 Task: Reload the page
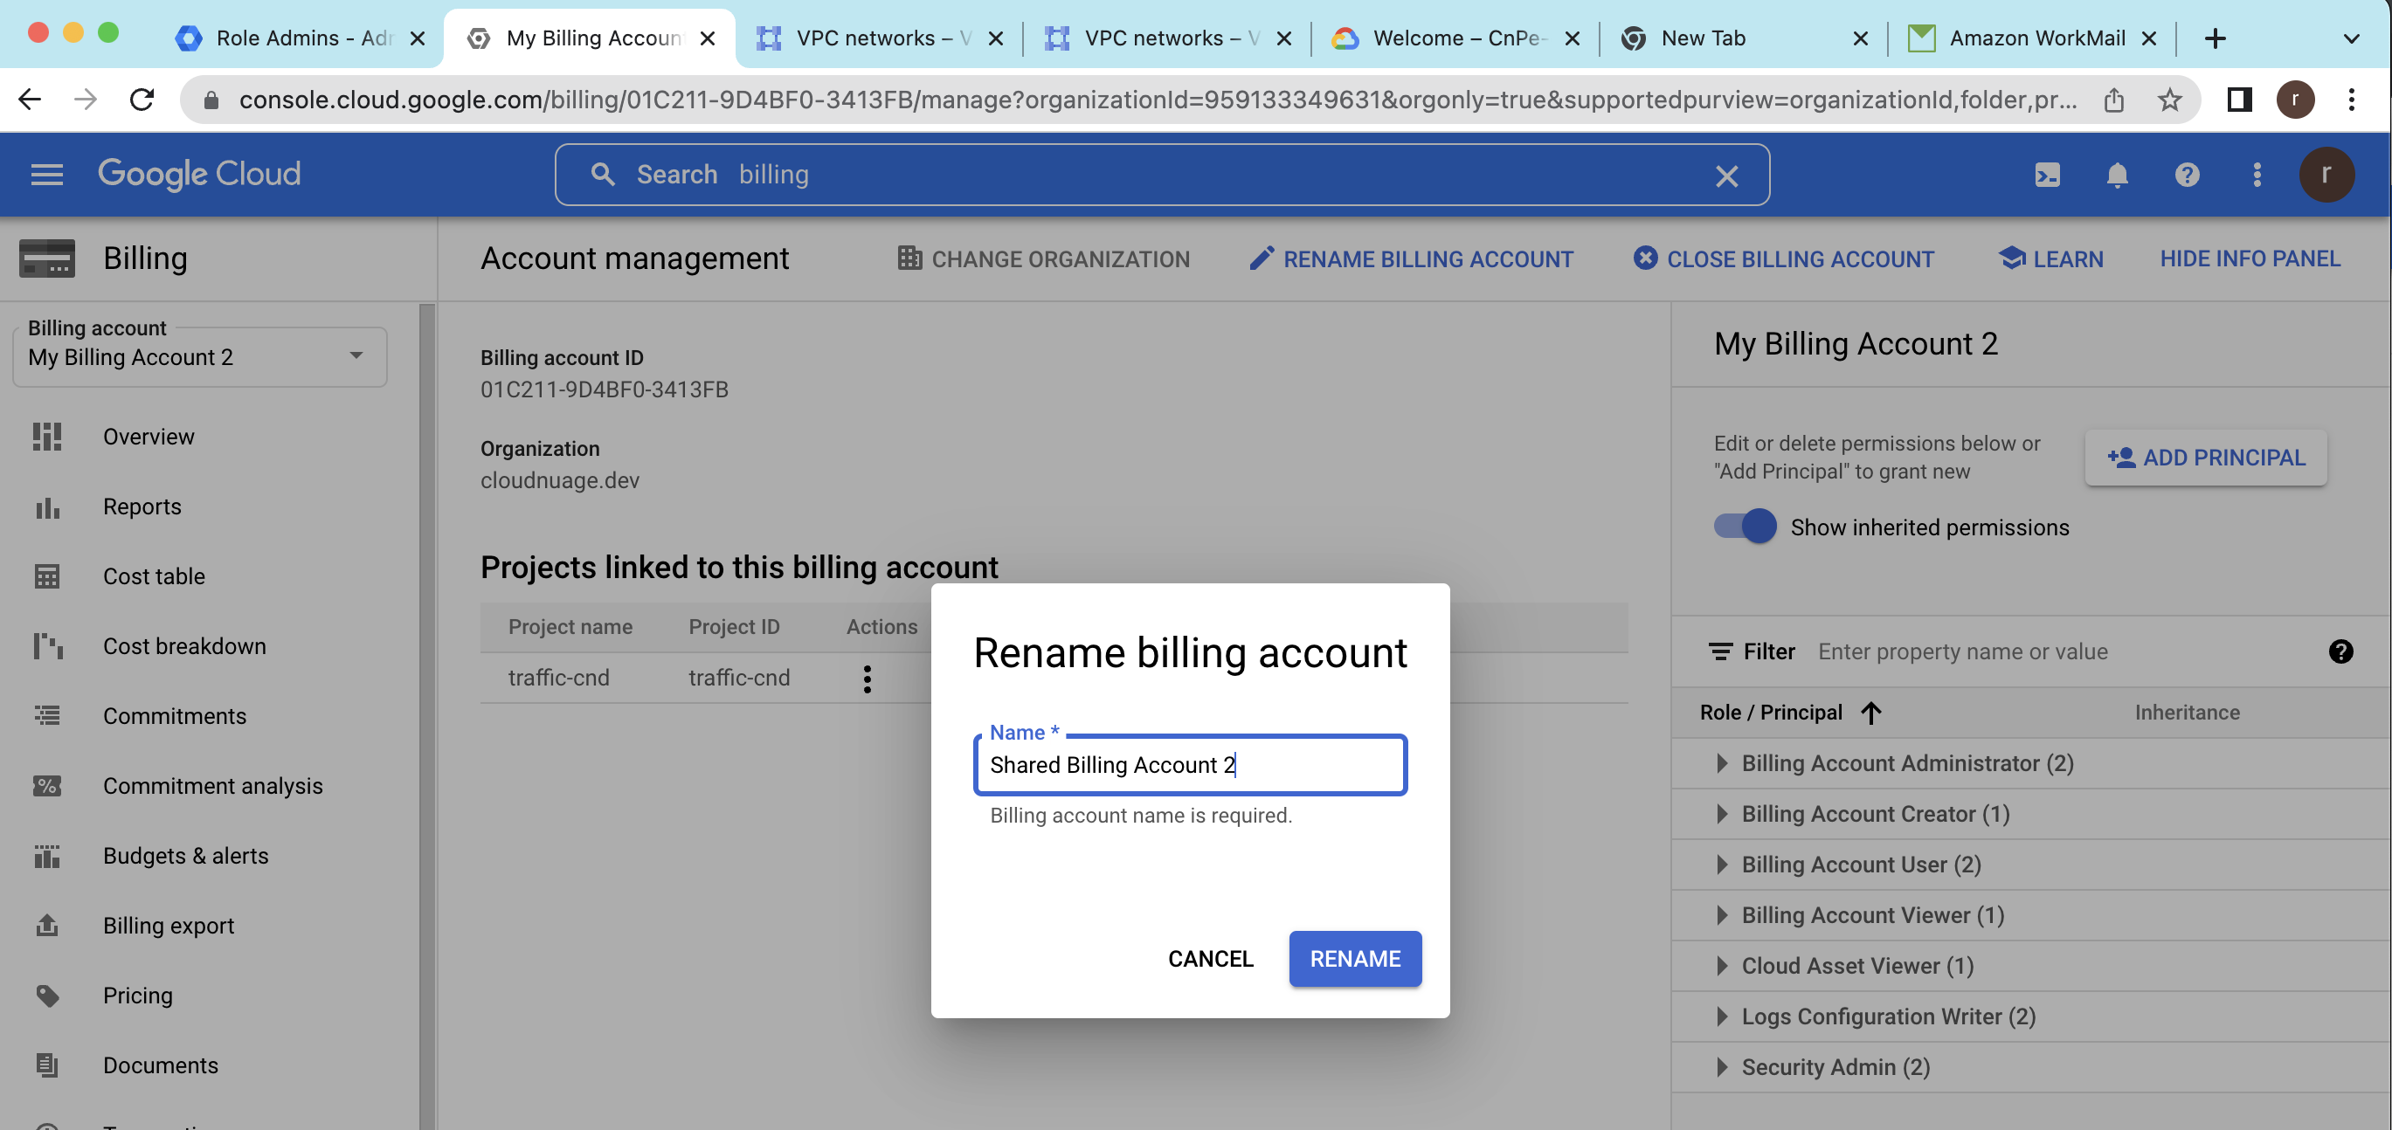[142, 100]
